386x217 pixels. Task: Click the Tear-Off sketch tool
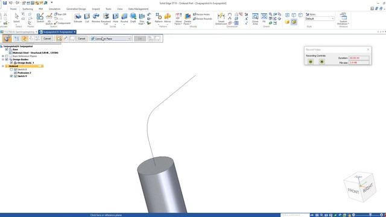[60, 14]
